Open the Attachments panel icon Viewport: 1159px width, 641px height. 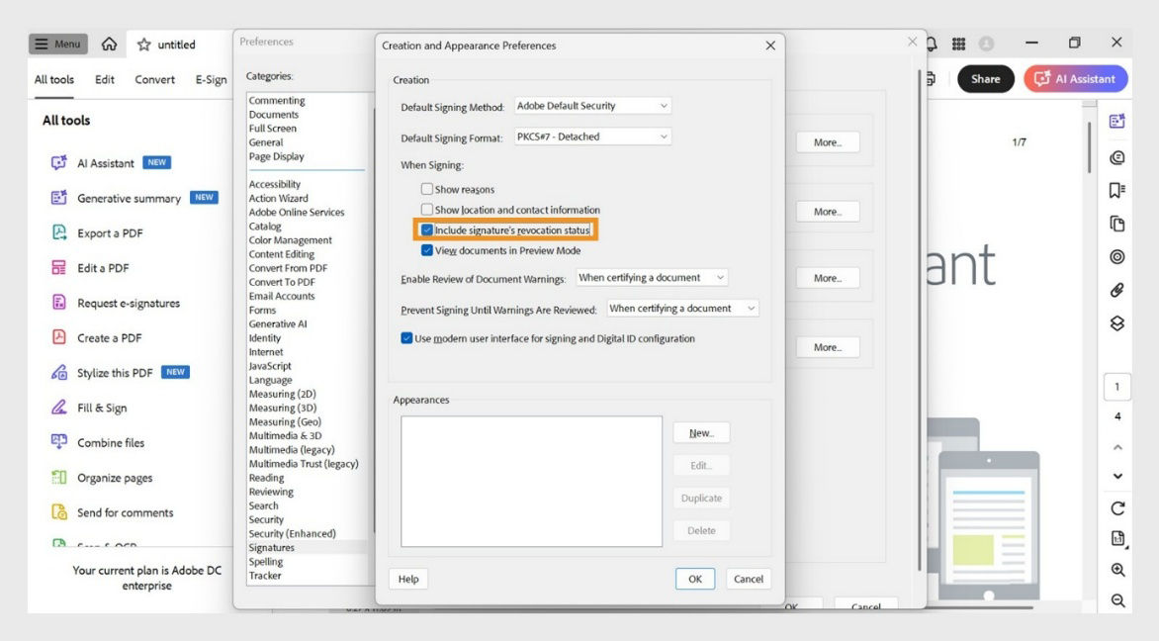[x=1116, y=290]
